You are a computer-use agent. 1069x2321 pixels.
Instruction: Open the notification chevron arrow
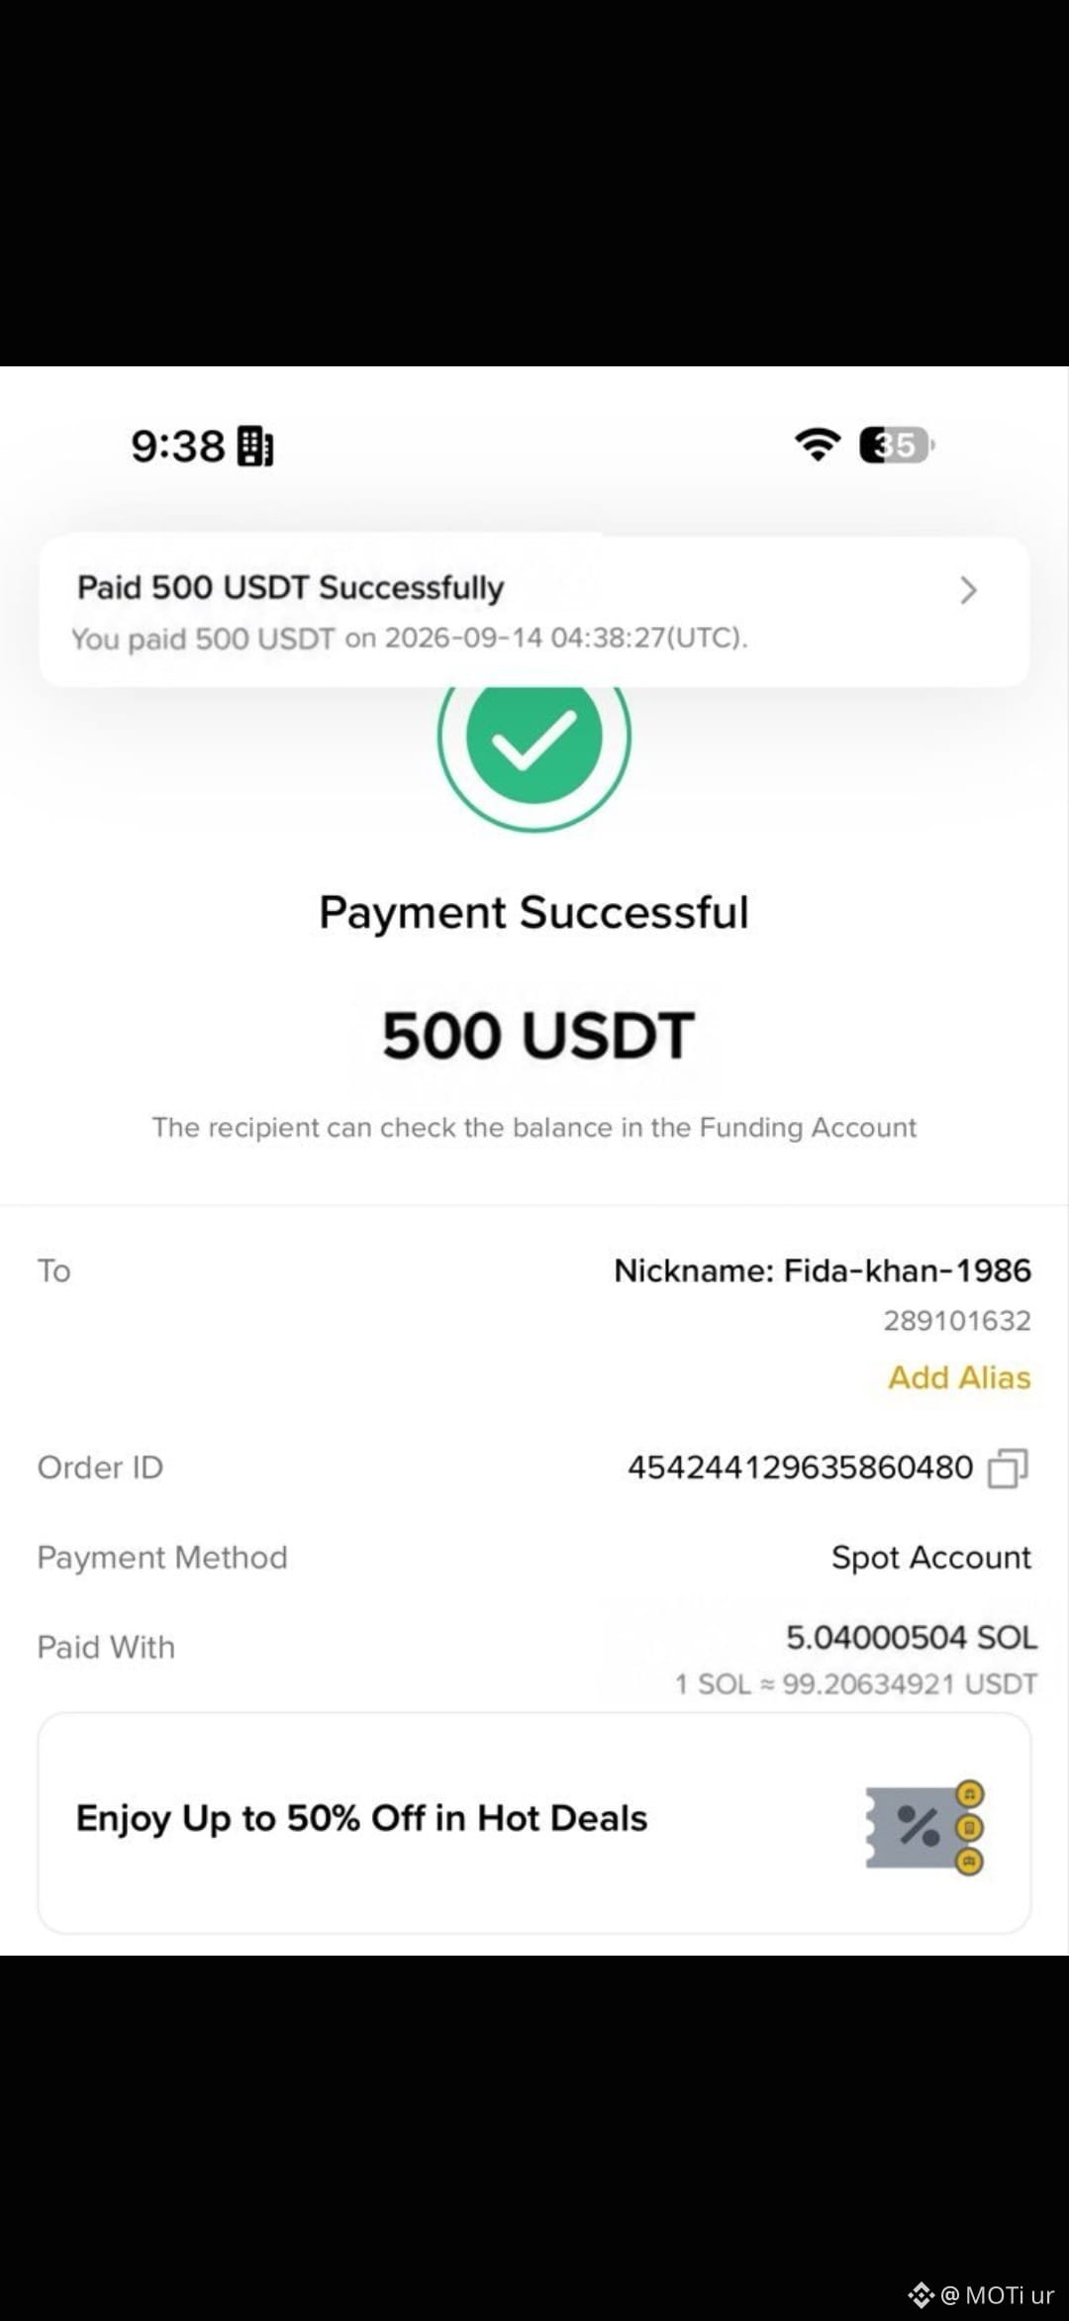969,590
